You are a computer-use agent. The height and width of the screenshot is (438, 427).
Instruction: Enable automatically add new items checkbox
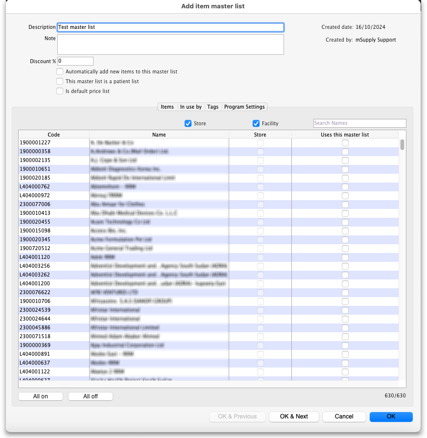click(60, 71)
